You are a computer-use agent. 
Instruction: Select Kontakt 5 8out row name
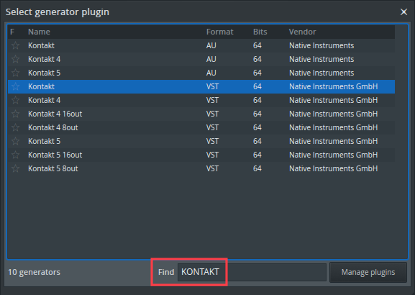53,168
